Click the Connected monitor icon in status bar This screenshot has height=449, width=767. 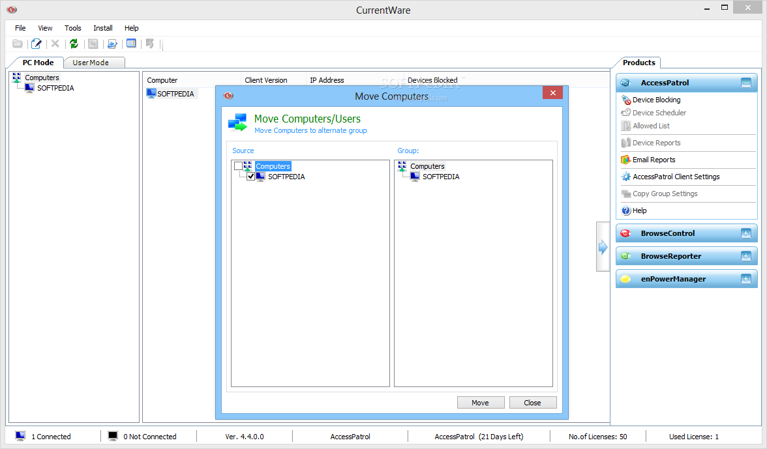[20, 437]
